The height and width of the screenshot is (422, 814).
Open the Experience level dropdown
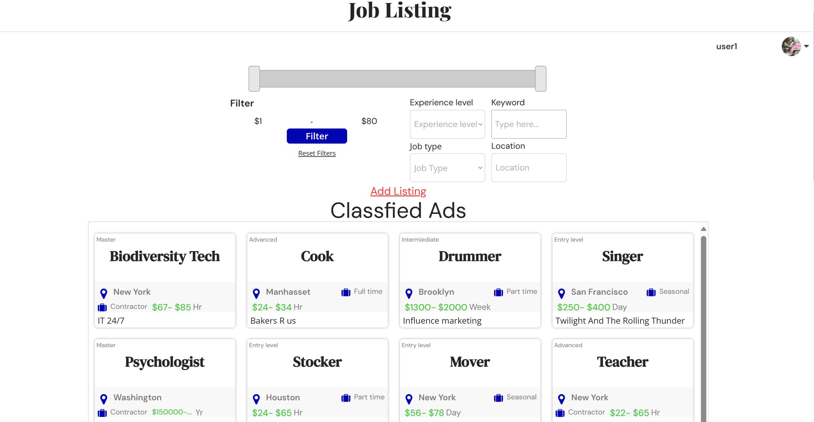[447, 124]
